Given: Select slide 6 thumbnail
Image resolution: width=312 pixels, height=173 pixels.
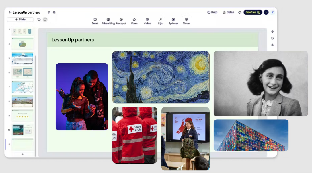Looking at the screenshot, I should (22, 72).
